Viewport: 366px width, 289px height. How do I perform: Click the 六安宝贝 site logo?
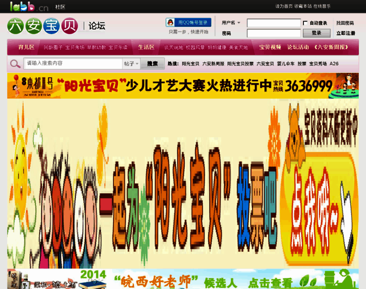coord(42,26)
